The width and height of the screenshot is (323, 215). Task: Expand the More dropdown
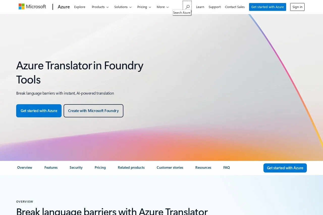pyautogui.click(x=163, y=7)
